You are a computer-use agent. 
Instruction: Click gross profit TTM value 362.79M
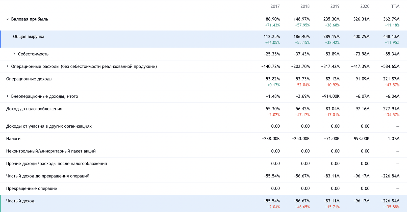(x=391, y=19)
